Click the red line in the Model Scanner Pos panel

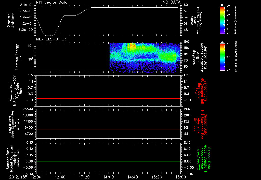point(108,129)
